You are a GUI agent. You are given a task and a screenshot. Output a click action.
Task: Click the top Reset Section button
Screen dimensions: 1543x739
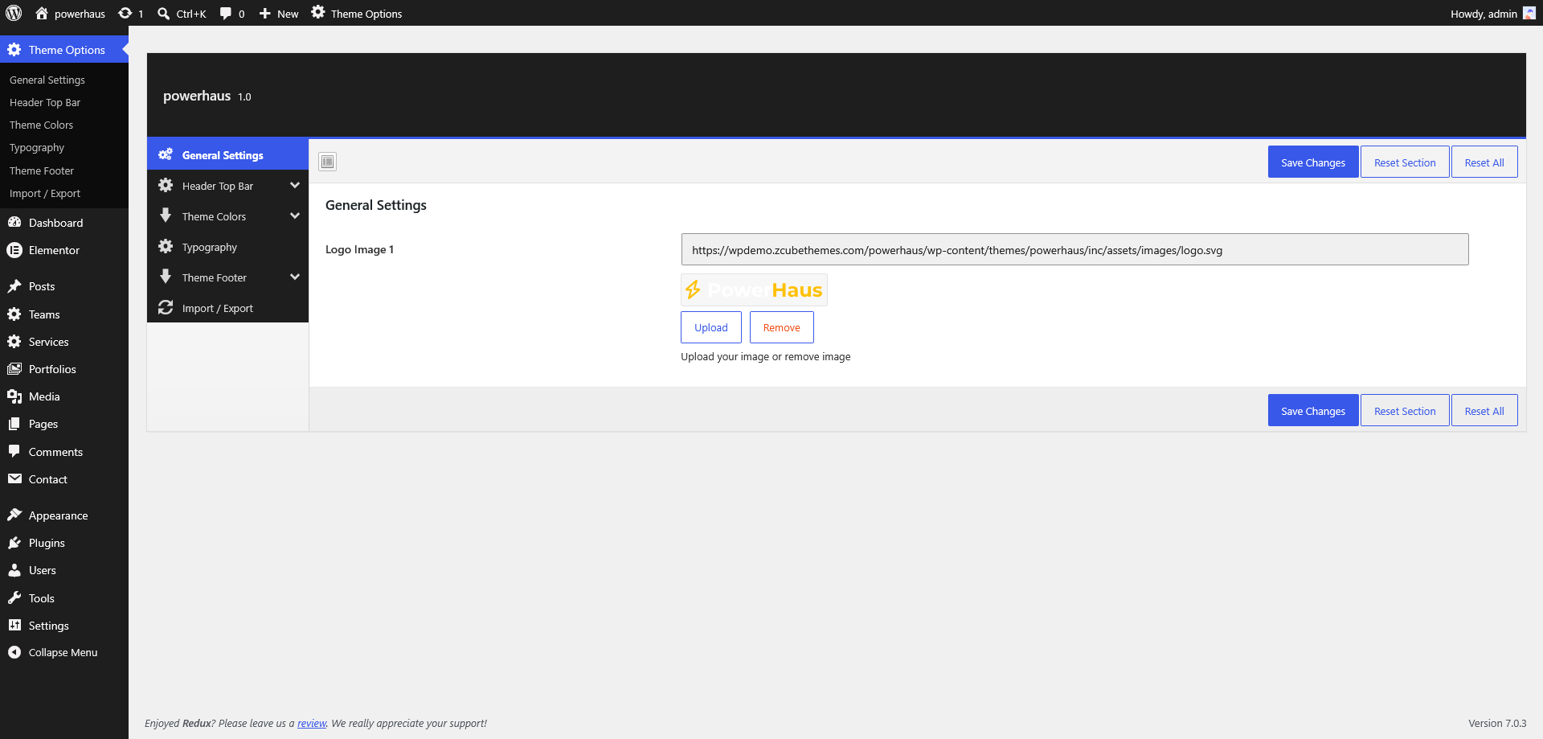(x=1405, y=162)
